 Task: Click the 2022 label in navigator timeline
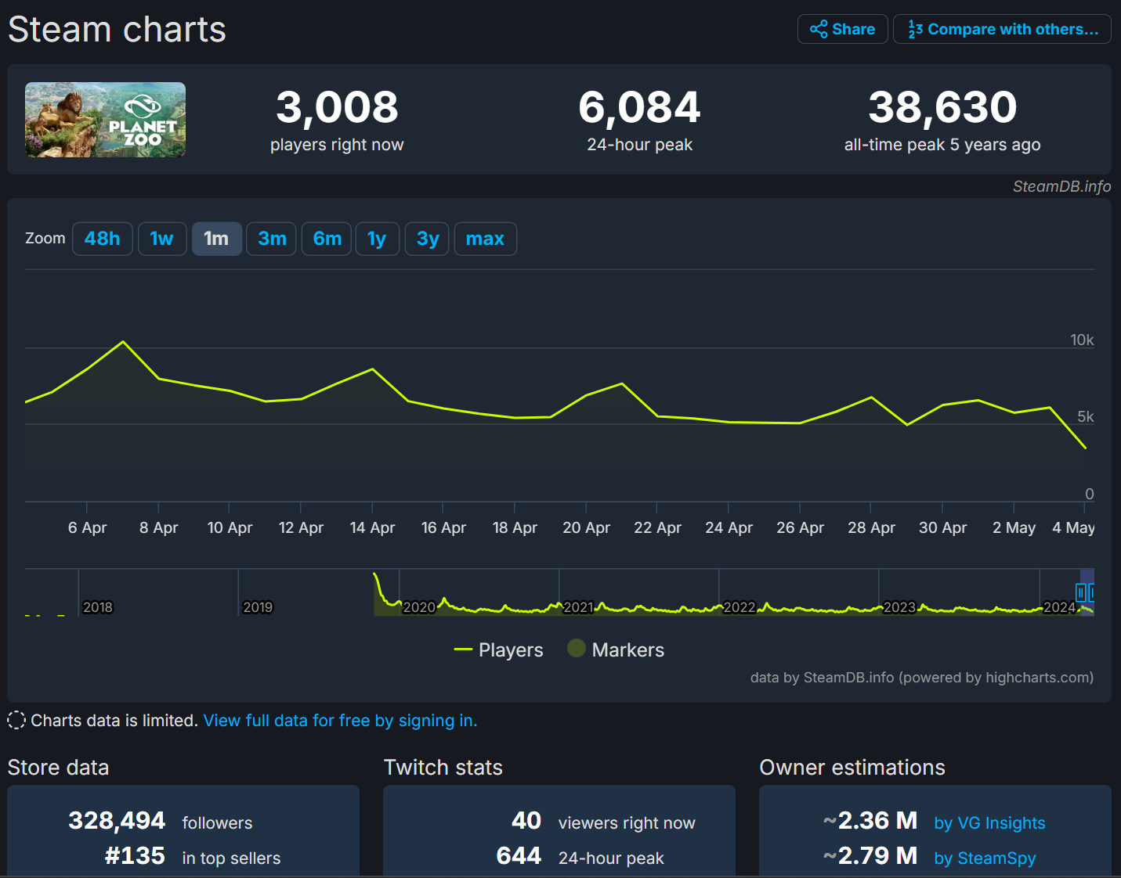(x=739, y=607)
